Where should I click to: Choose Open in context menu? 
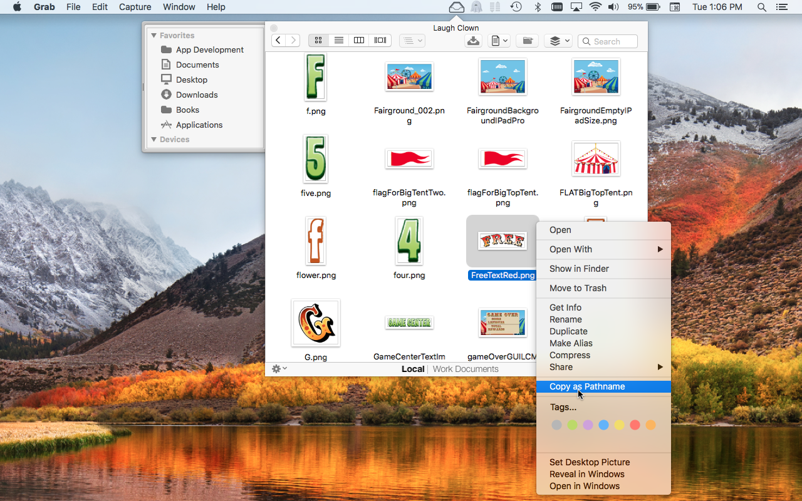point(603,230)
